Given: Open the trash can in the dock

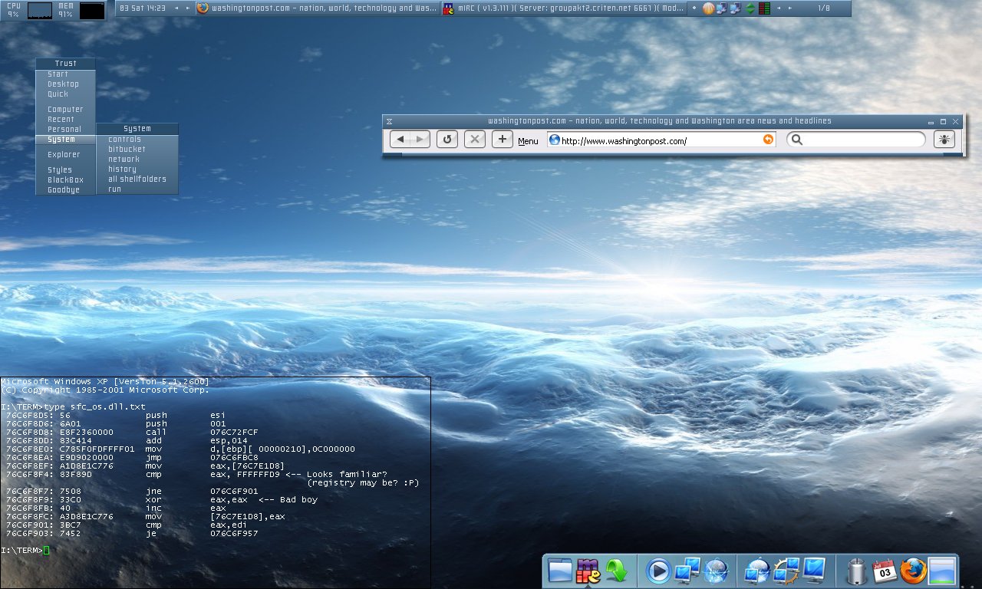Looking at the screenshot, I should point(856,571).
